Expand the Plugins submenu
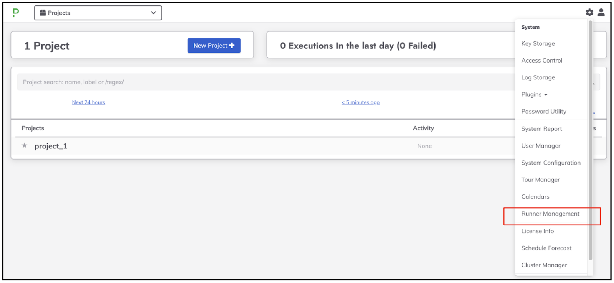Screen dimensions: 614x283 pyautogui.click(x=534, y=94)
